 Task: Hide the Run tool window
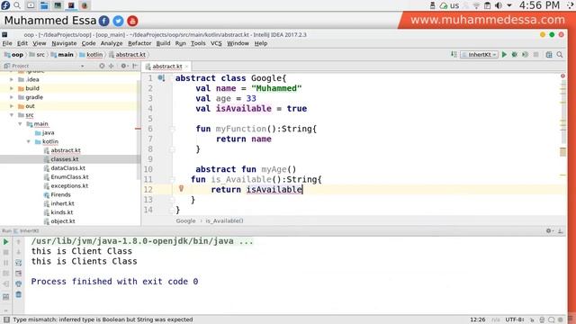[x=560, y=230]
